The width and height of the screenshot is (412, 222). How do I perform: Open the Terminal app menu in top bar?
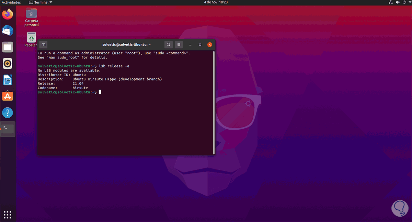click(41, 2)
